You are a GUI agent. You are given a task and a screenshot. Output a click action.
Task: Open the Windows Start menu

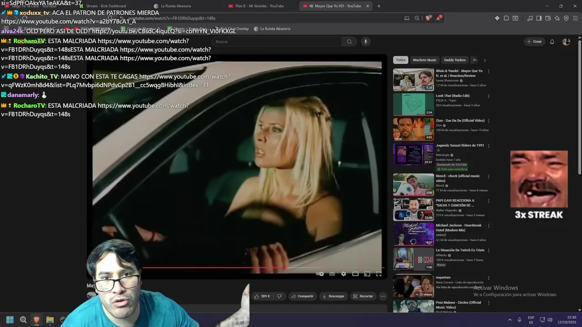click(10, 320)
